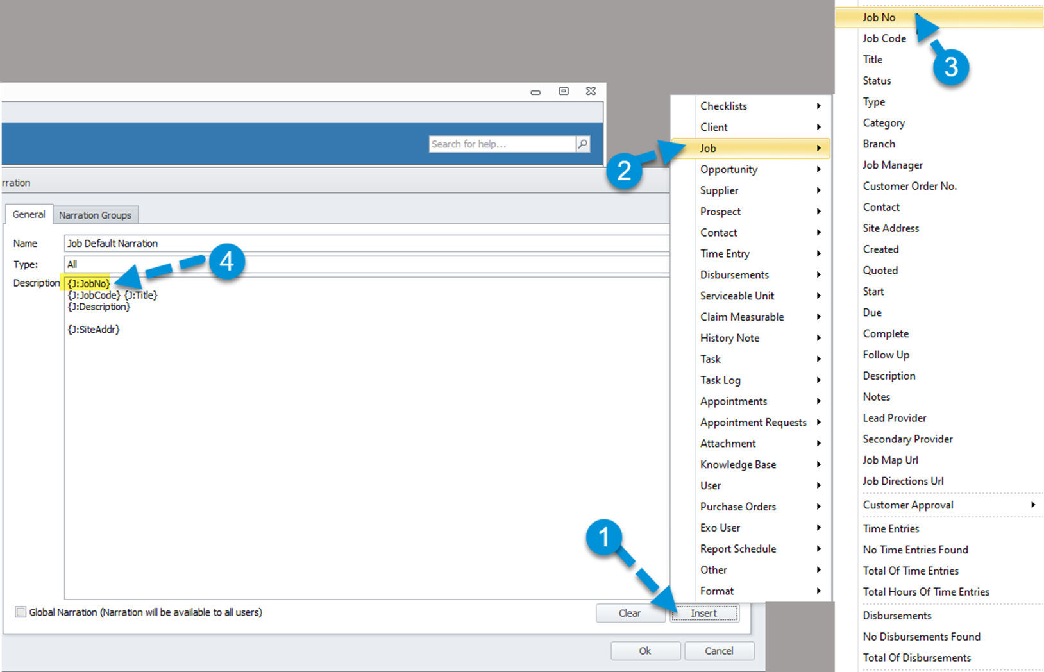Confirm the dialog with Ok

(x=644, y=651)
